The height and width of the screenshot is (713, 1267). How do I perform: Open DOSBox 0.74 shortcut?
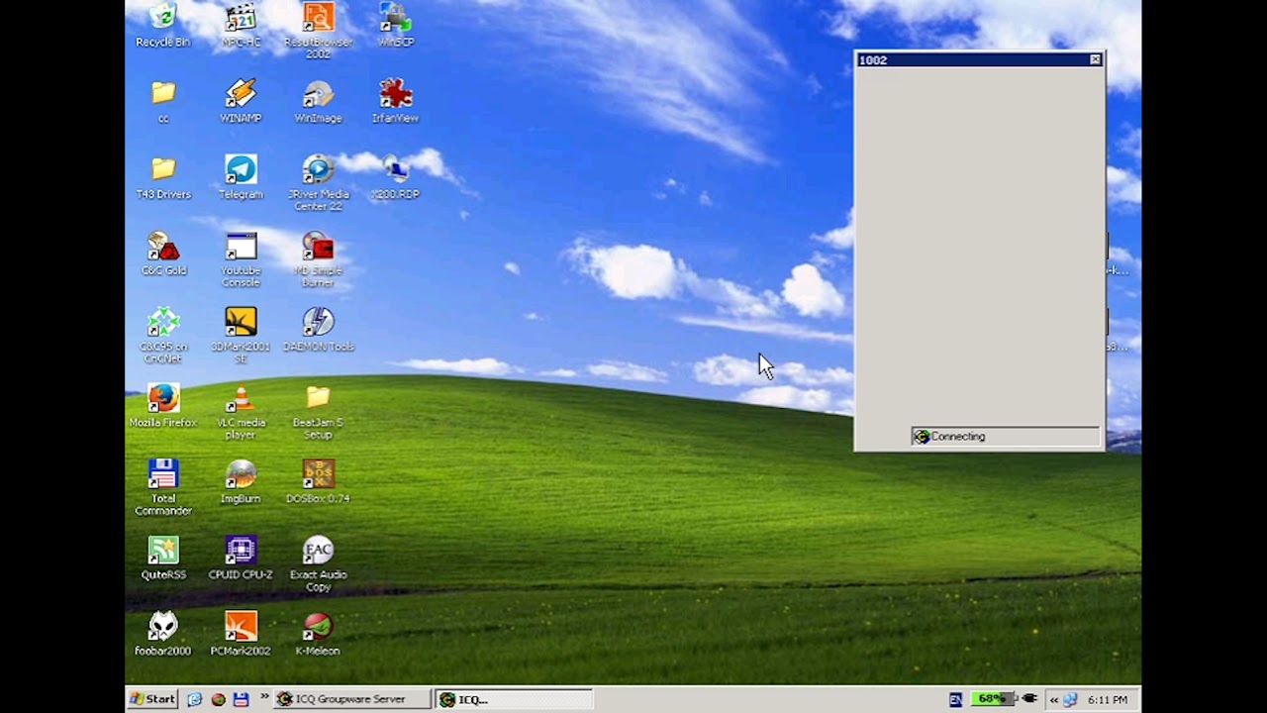tap(318, 482)
